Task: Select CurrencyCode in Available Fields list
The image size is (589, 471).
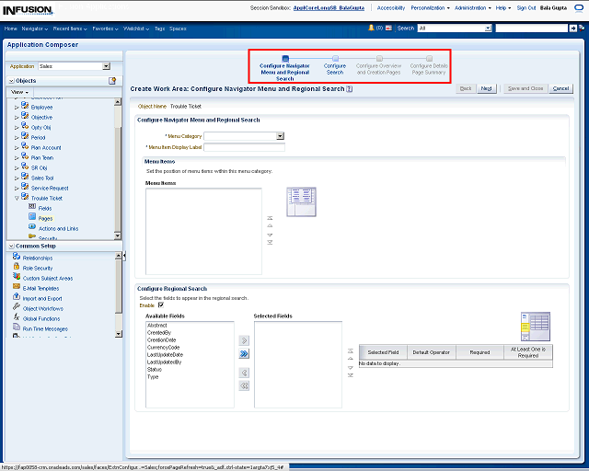Action: click(163, 347)
